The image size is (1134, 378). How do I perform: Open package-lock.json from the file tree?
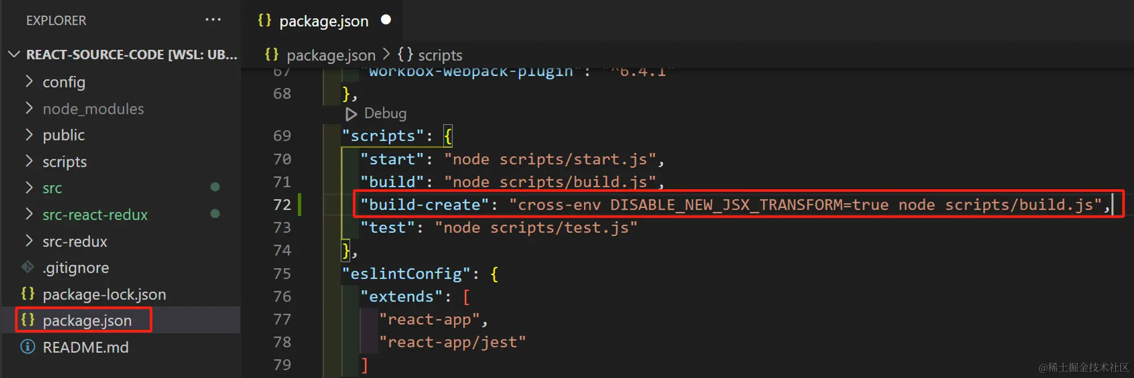(104, 294)
